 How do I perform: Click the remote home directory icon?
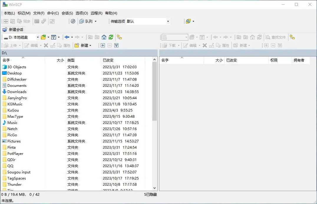coord(252,37)
